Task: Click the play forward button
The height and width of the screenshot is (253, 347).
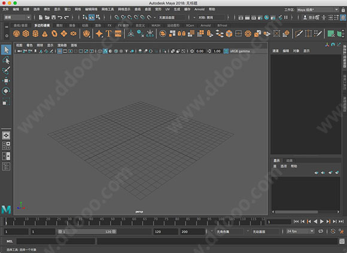Action: coord(322,221)
